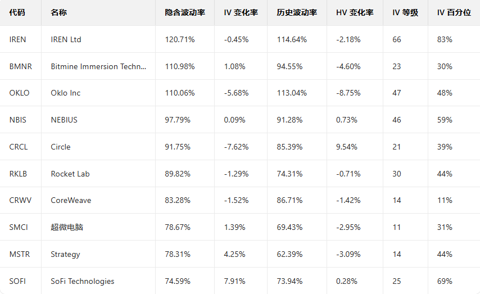Open the 超微电脑 stock name

(67, 227)
